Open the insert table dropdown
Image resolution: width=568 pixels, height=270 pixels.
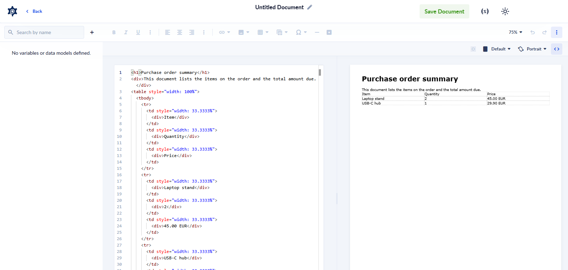coord(263,32)
